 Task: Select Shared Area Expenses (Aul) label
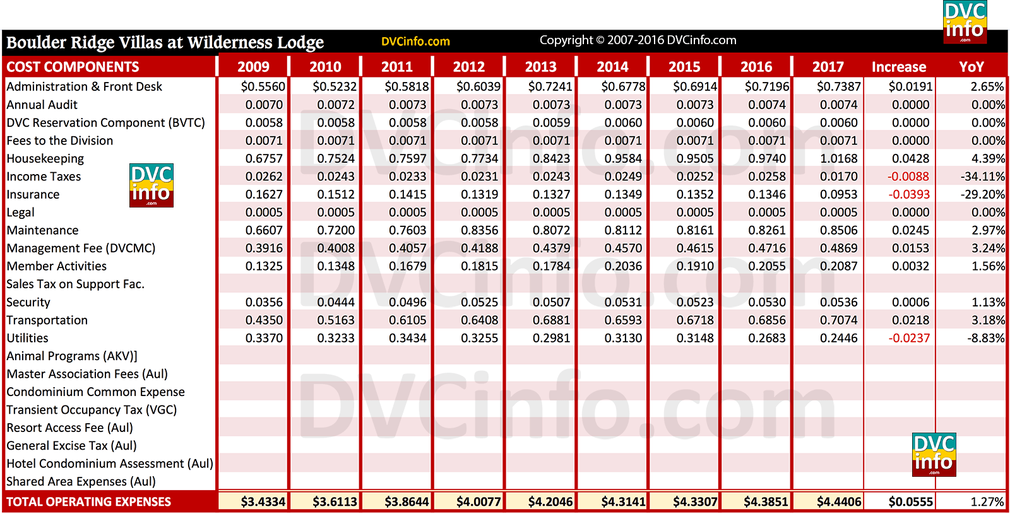(81, 482)
